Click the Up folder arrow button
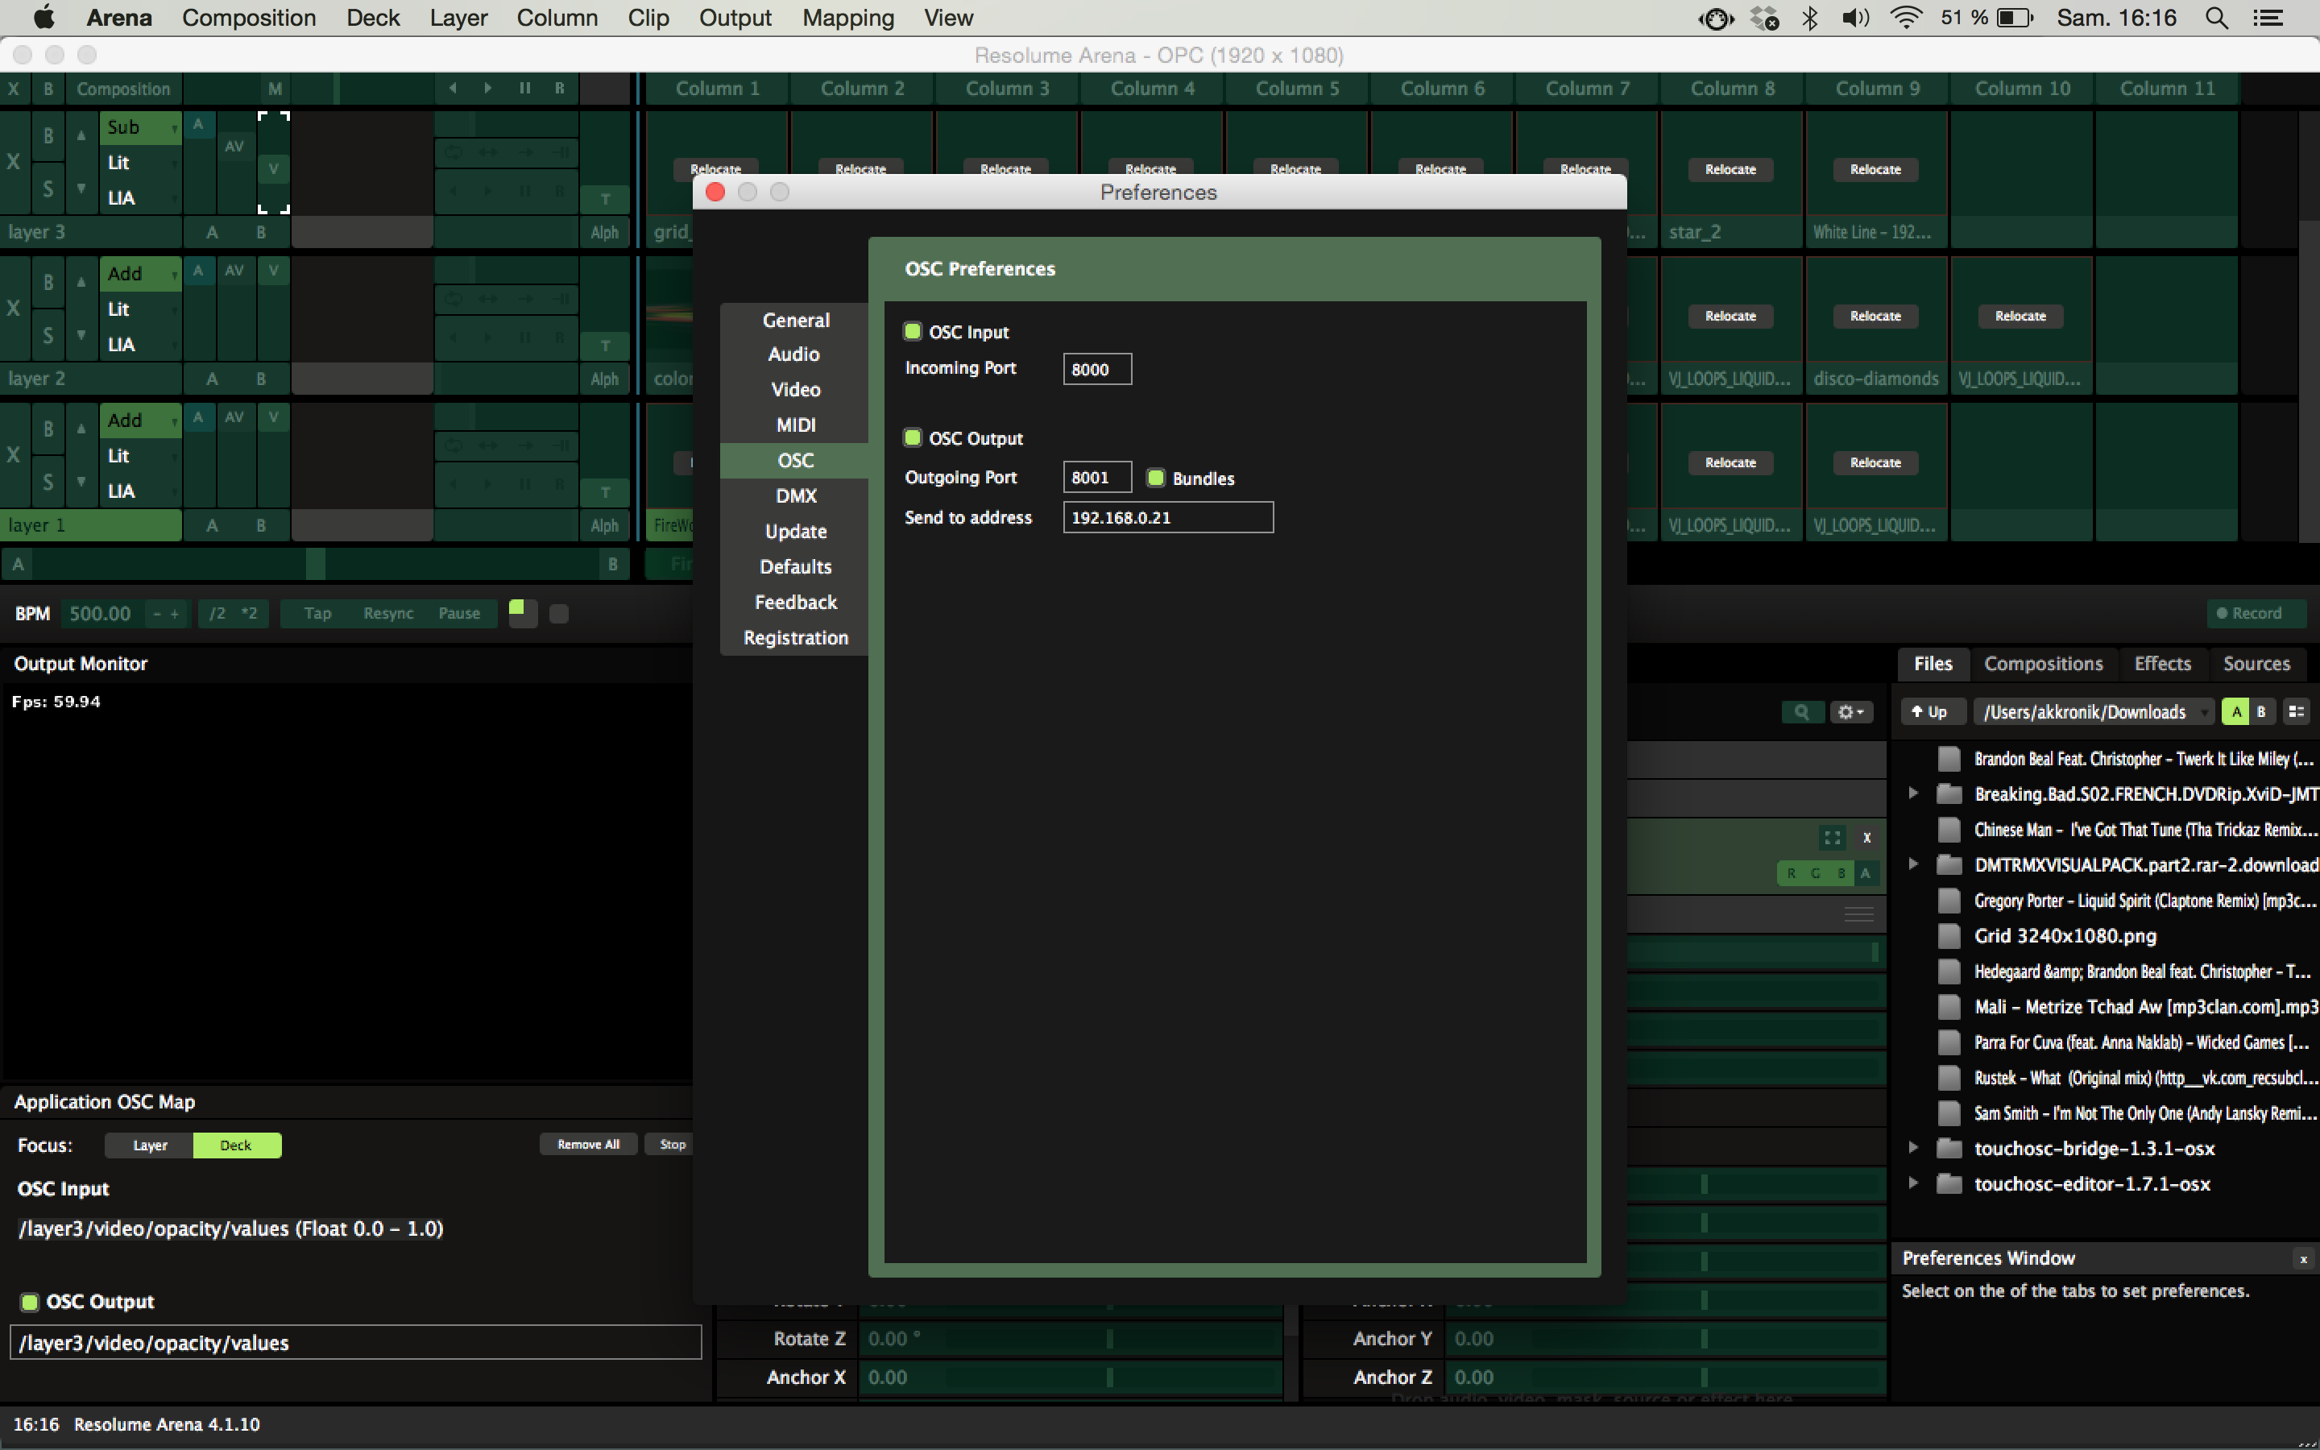 click(x=1928, y=711)
